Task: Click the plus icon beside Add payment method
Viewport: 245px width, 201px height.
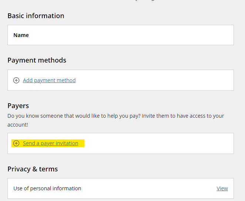Action: (16, 80)
